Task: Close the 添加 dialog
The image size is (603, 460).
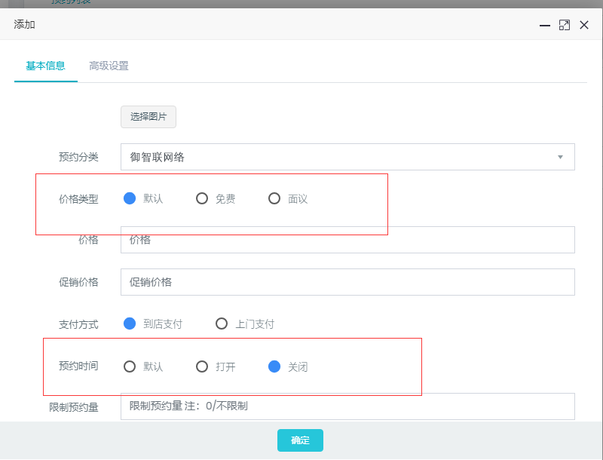Action: tap(584, 25)
